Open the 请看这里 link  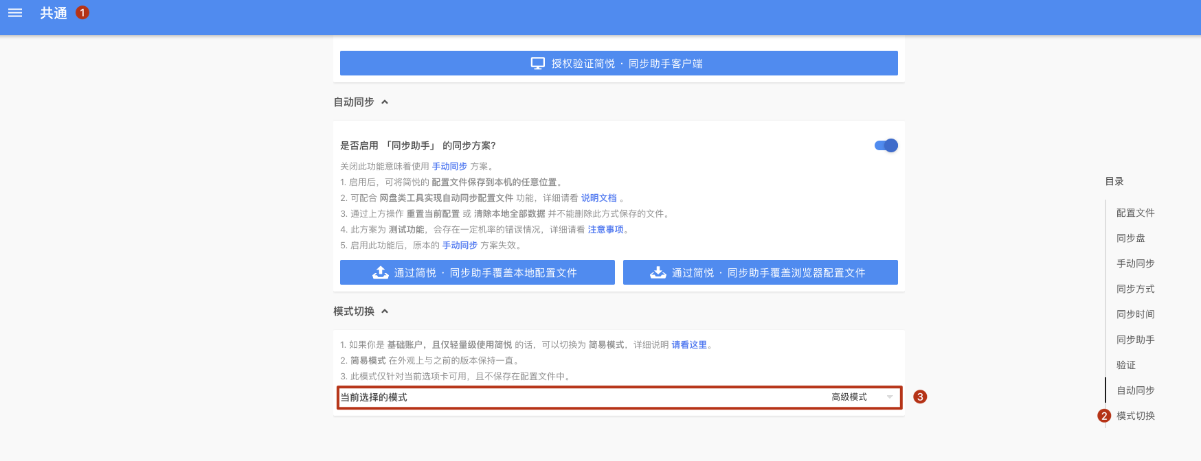click(689, 344)
